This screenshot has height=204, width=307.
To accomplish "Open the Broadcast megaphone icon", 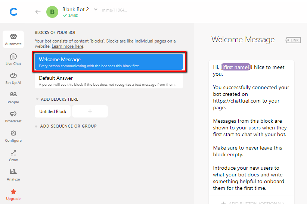I will (13, 114).
